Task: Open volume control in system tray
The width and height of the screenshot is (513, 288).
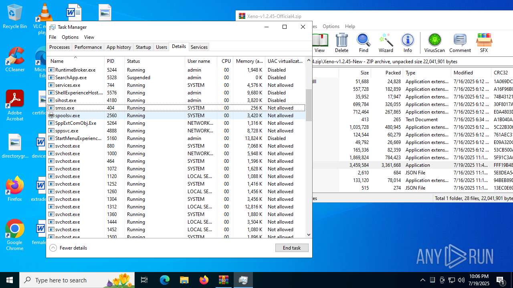Action: tap(461, 280)
